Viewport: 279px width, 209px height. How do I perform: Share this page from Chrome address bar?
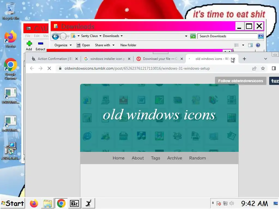(254, 68)
